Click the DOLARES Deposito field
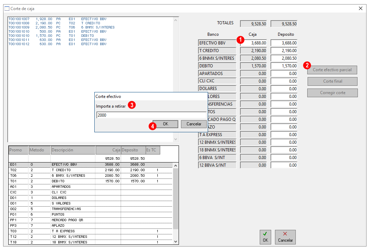Viewport: 370px width, 250px height. 284,89
